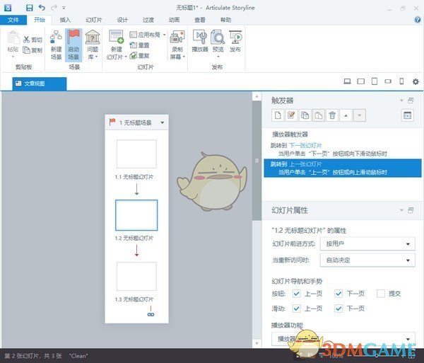
Task: Create a new scene with 新建场景
Action: [x=57, y=45]
